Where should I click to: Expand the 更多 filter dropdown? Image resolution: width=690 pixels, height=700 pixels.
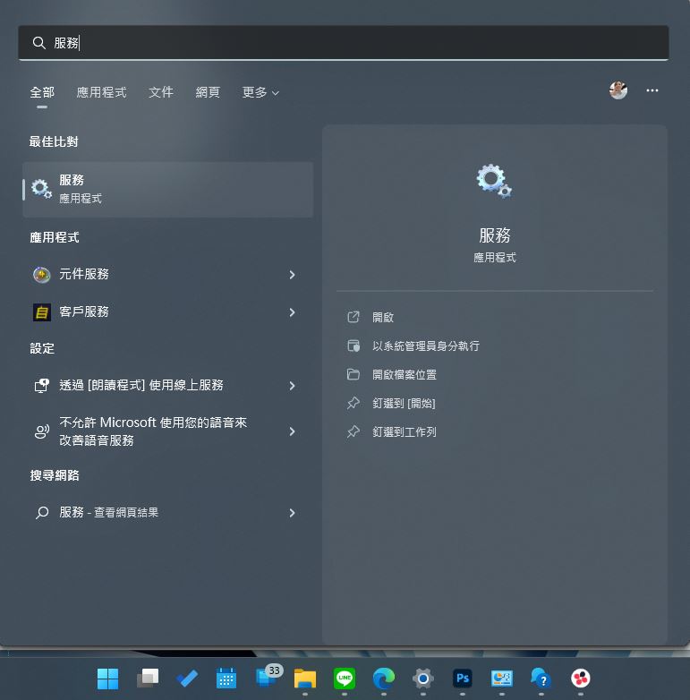[260, 92]
